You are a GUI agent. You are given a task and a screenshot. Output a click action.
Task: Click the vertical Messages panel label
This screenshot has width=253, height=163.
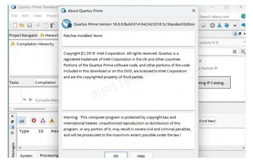[13, 150]
